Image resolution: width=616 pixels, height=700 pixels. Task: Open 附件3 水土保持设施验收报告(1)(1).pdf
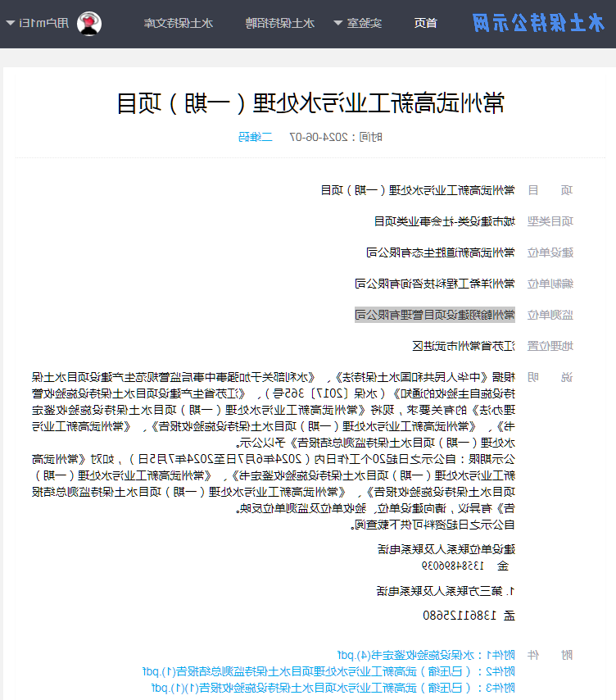point(333,688)
